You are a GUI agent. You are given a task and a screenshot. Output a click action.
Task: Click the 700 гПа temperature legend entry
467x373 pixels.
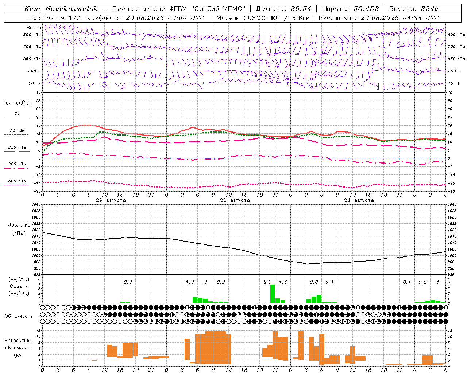[x=17, y=164]
